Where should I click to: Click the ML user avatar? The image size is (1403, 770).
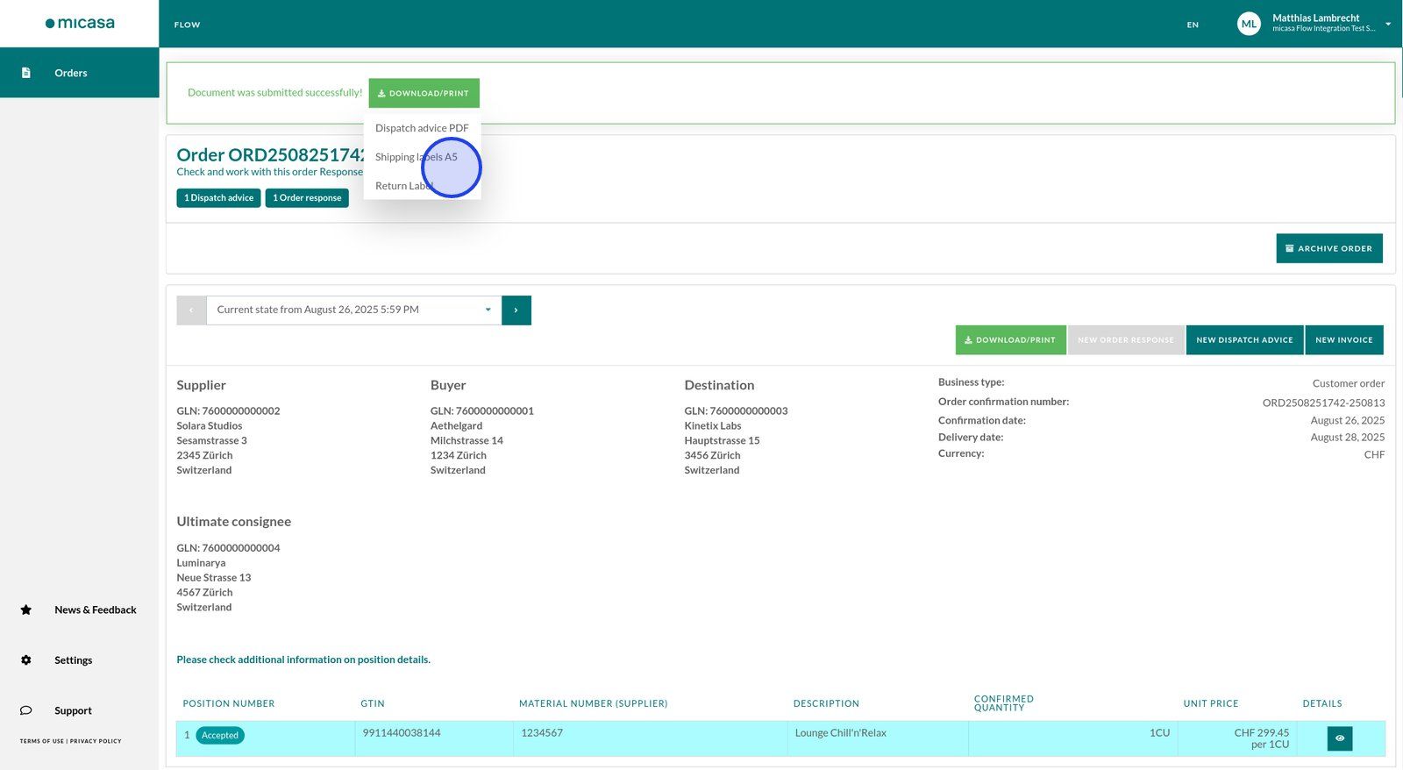pos(1249,24)
